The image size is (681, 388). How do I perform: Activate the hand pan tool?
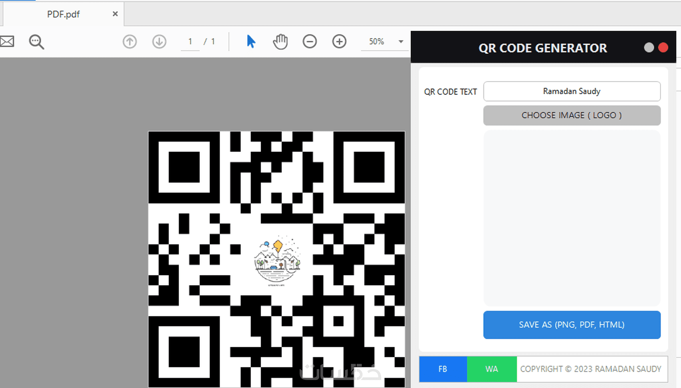click(280, 42)
